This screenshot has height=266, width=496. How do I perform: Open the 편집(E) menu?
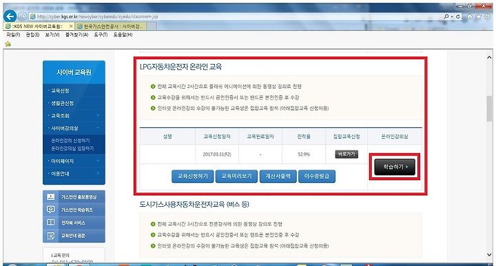click(x=32, y=34)
